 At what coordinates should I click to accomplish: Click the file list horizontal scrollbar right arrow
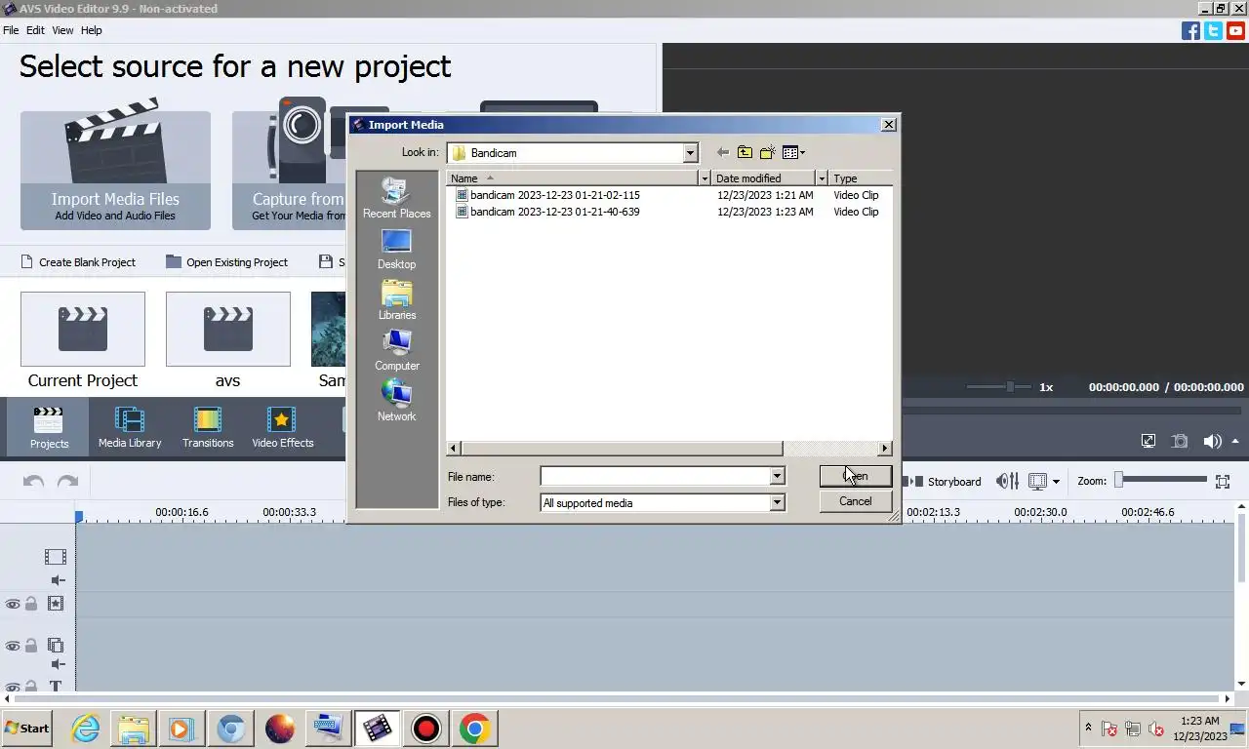[x=884, y=449]
